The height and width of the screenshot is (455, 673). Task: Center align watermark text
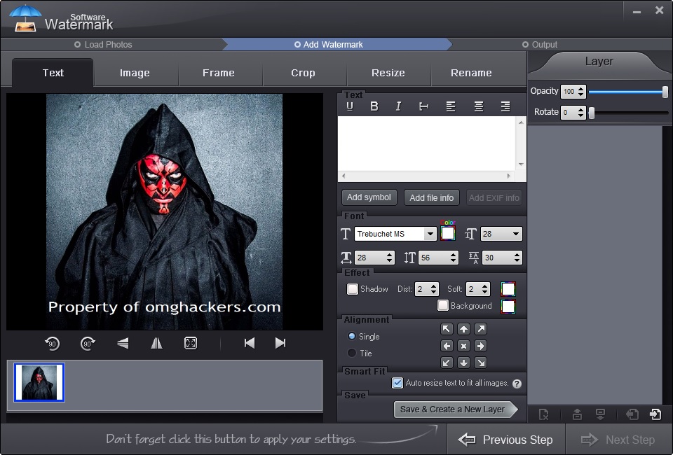tap(479, 106)
